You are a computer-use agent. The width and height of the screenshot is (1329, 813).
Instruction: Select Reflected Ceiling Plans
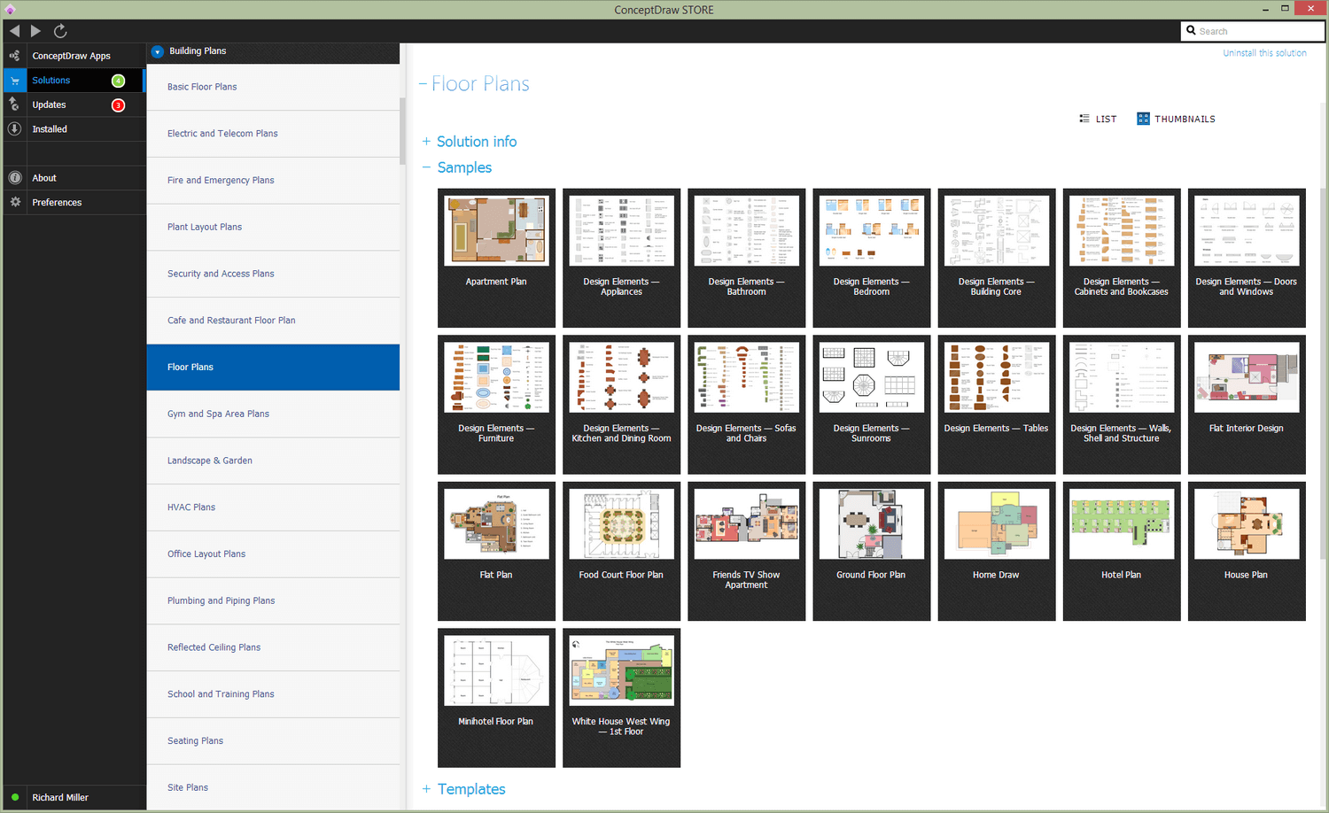pos(273,647)
